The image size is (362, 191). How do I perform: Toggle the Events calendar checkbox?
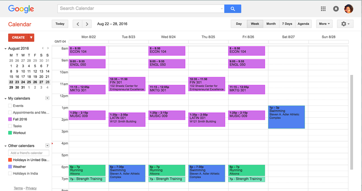[10, 106]
